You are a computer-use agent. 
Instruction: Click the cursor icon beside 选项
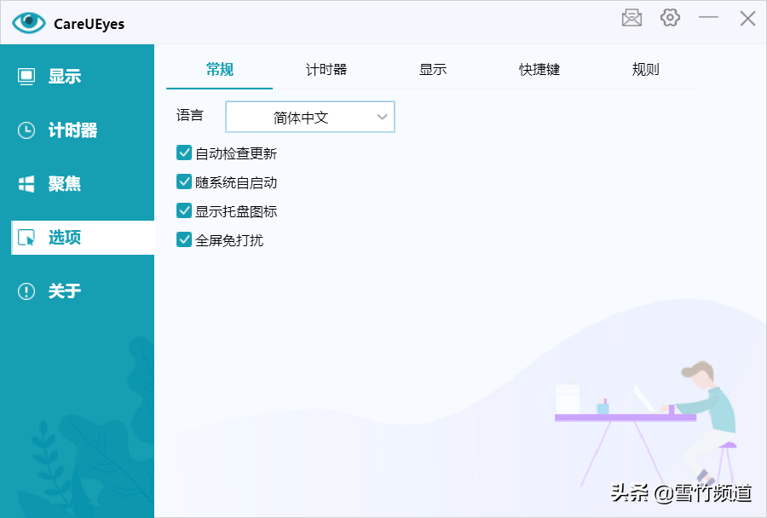[x=27, y=238]
